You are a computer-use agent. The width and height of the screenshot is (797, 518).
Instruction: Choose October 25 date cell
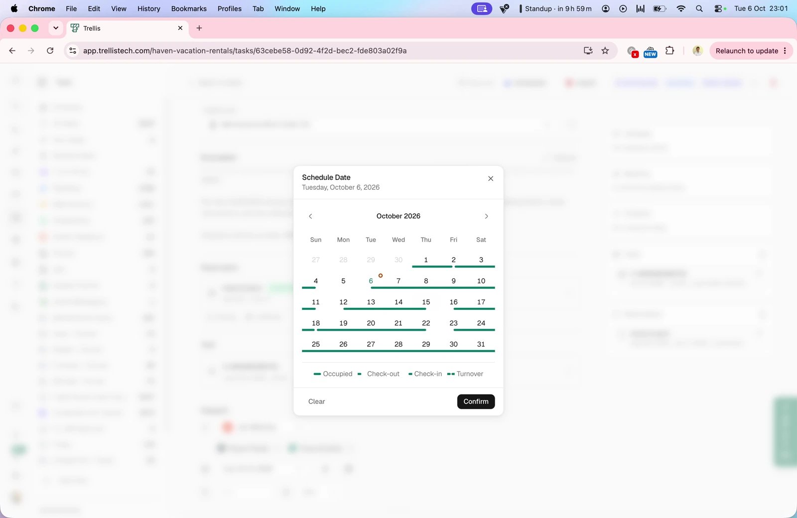[316, 344]
